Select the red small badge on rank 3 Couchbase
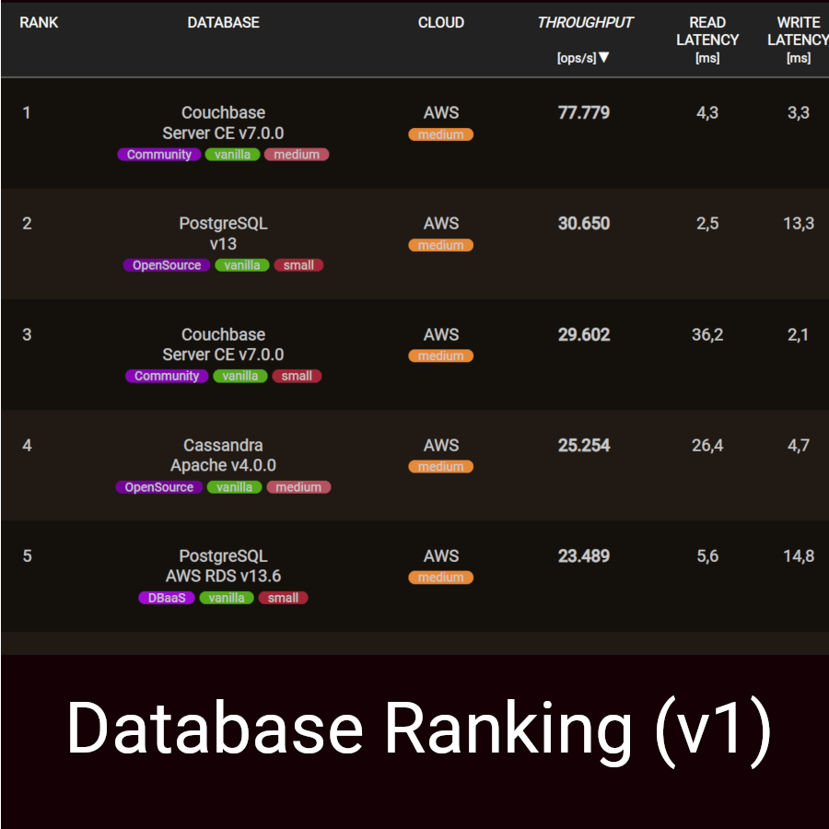This screenshot has width=829, height=829. (297, 376)
